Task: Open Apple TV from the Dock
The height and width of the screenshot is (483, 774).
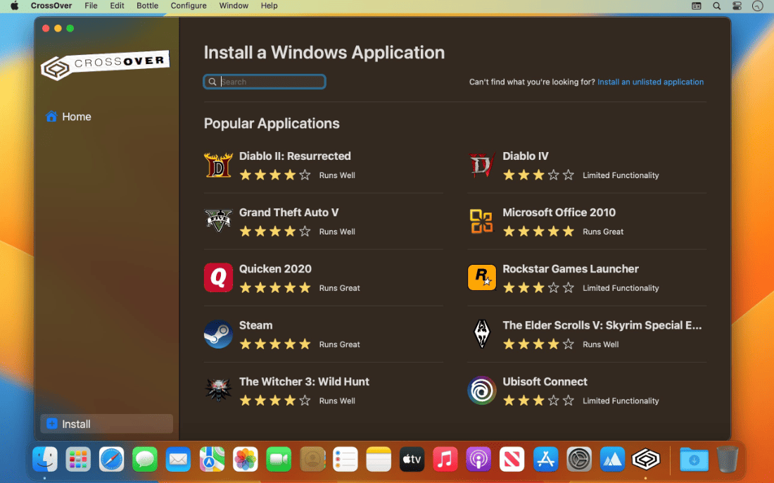Action: click(x=412, y=459)
